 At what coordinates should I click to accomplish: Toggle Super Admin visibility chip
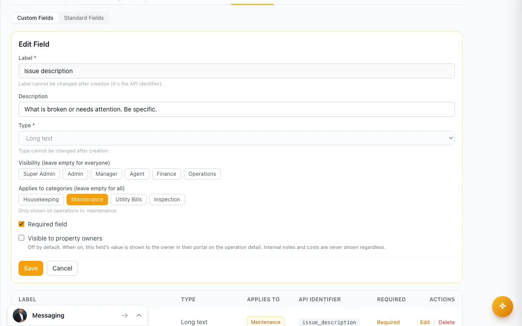[39, 174]
